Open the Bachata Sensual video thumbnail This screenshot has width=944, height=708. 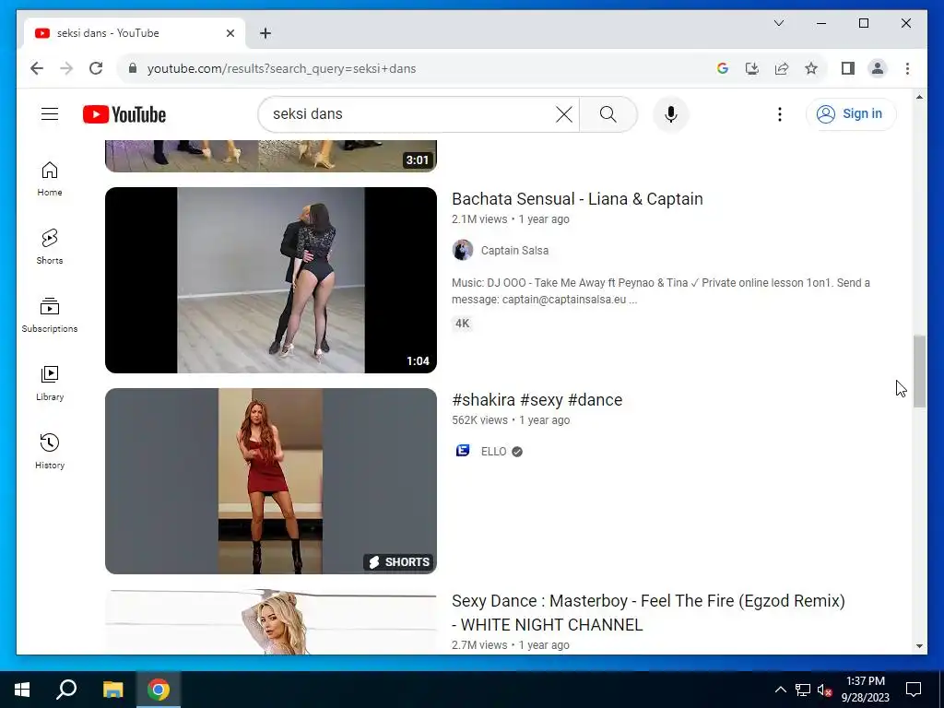click(x=271, y=280)
